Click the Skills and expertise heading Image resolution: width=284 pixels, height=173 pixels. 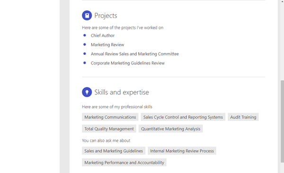pyautogui.click(x=122, y=92)
